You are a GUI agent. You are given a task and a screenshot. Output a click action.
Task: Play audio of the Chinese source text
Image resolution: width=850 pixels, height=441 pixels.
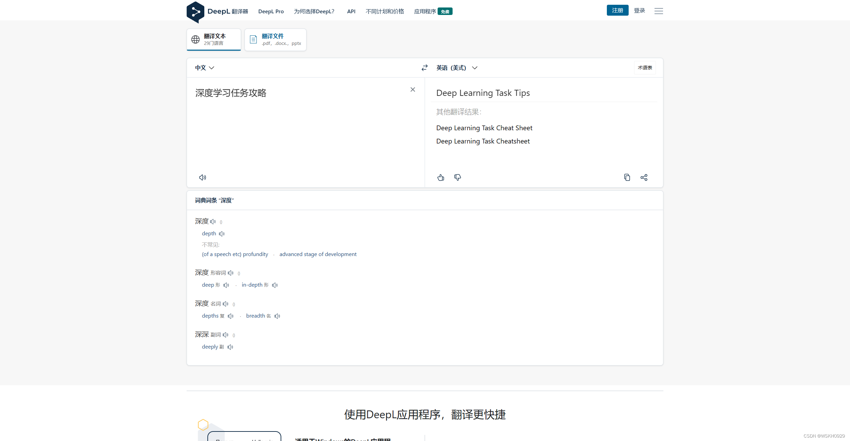[x=203, y=177]
